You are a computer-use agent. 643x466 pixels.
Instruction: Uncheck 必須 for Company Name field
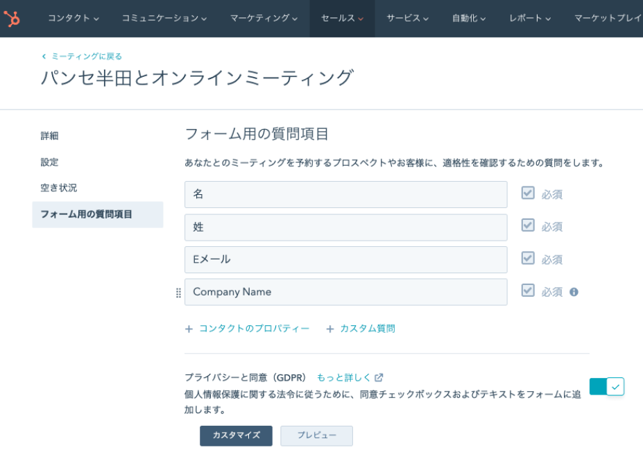528,291
